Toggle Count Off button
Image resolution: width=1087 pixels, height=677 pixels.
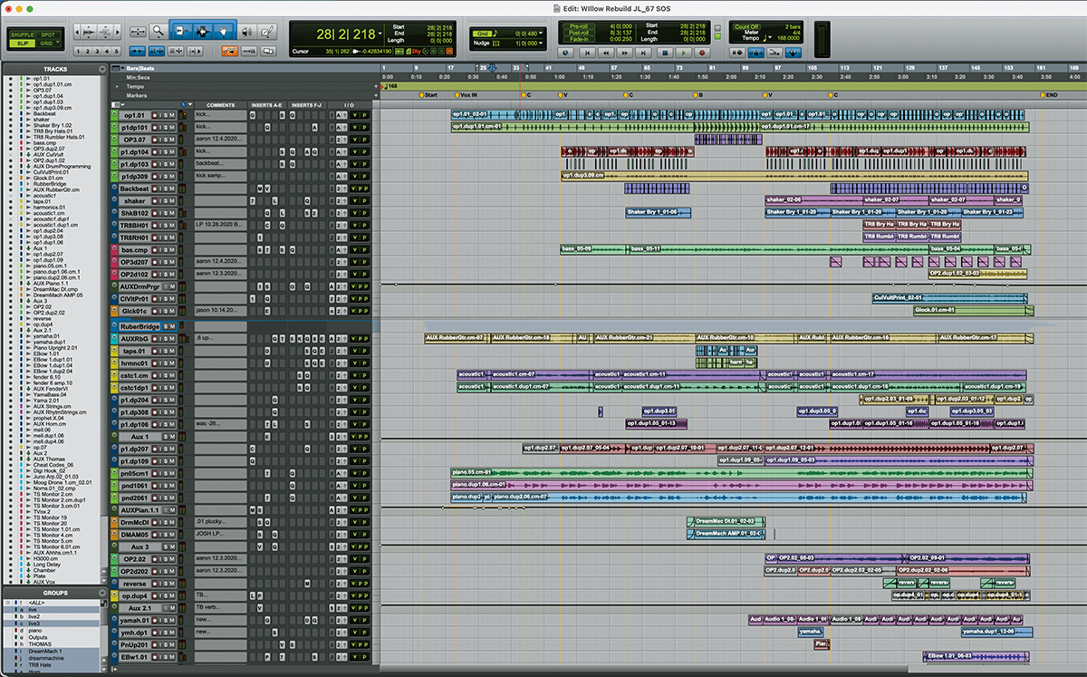(x=748, y=28)
